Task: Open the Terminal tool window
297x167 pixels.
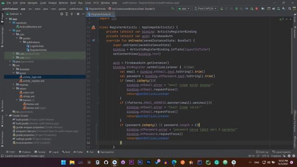Action: [x=40, y=152]
